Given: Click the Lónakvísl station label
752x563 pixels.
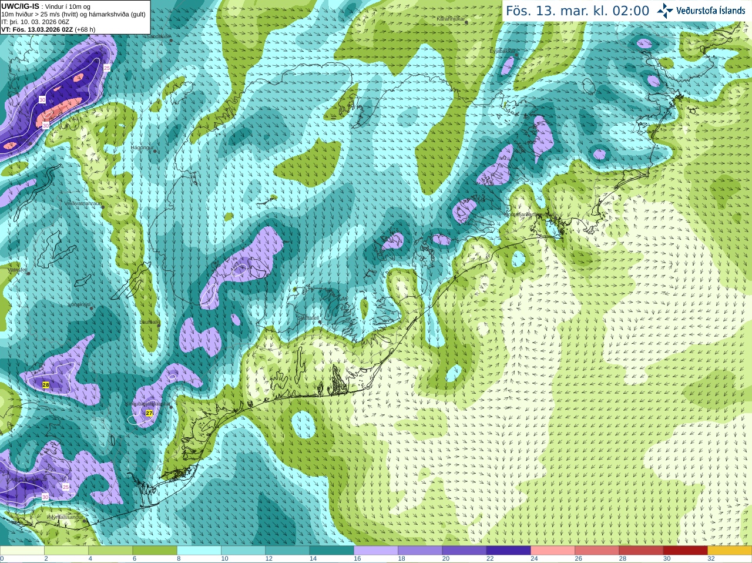Looking at the screenshot, I should pos(79,304).
